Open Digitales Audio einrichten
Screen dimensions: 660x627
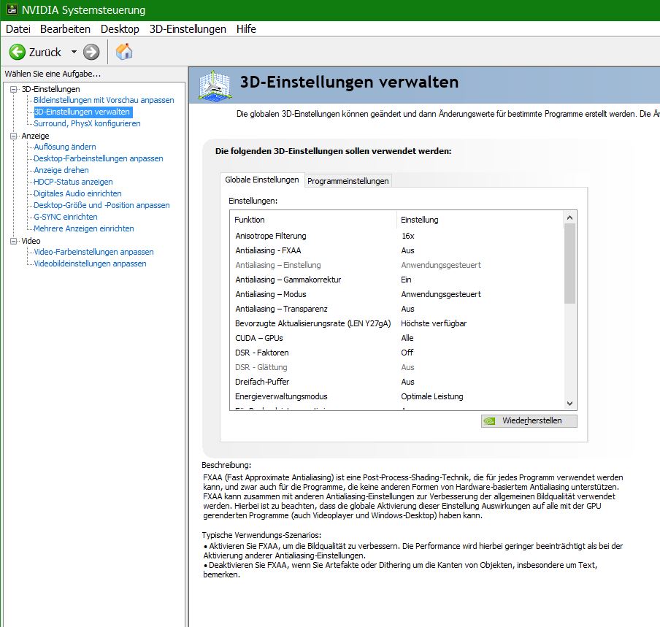[x=77, y=193]
